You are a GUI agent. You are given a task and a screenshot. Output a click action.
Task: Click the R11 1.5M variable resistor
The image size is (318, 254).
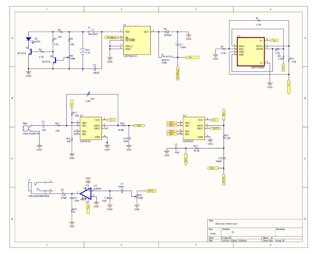point(88,94)
